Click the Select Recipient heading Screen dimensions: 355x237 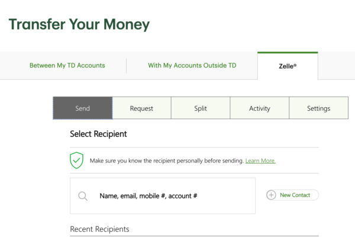[x=98, y=134]
